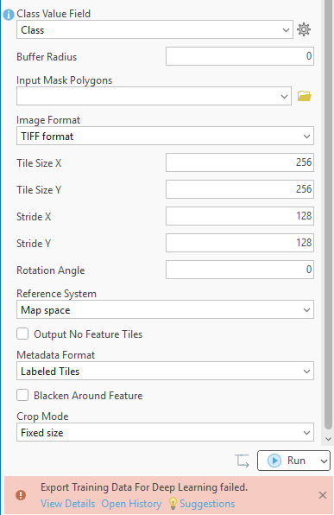Open the Suggestions link

(207, 504)
